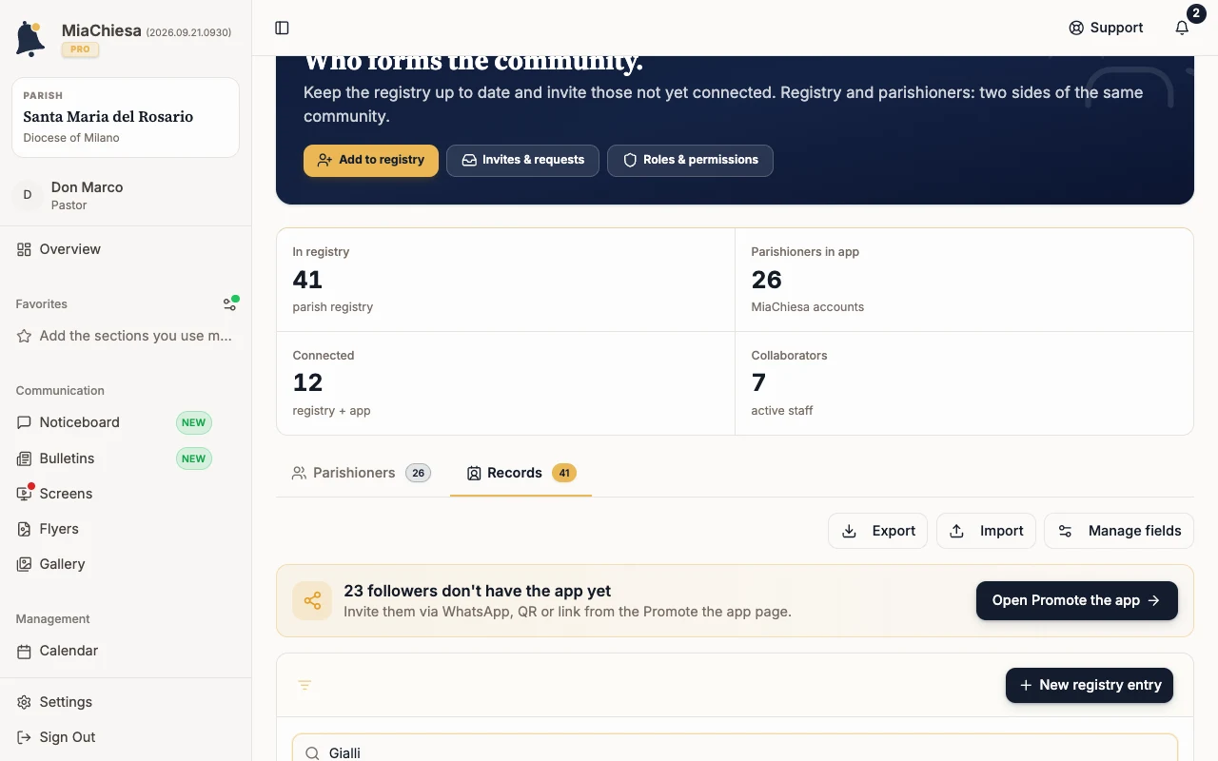Click the Import upload icon
The height and width of the screenshot is (761, 1218).
click(957, 531)
